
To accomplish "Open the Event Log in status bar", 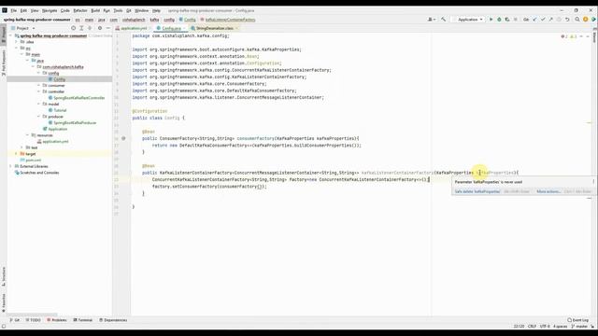I will 577,320.
